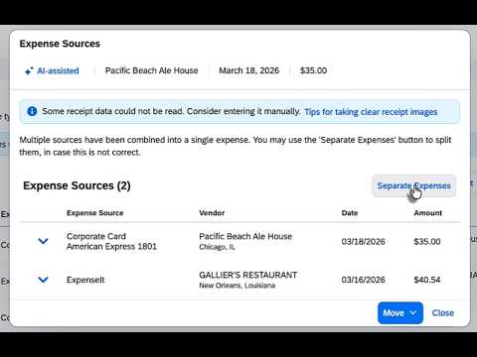Click the ExpenseIt source text
477x357 pixels.
pos(85,280)
